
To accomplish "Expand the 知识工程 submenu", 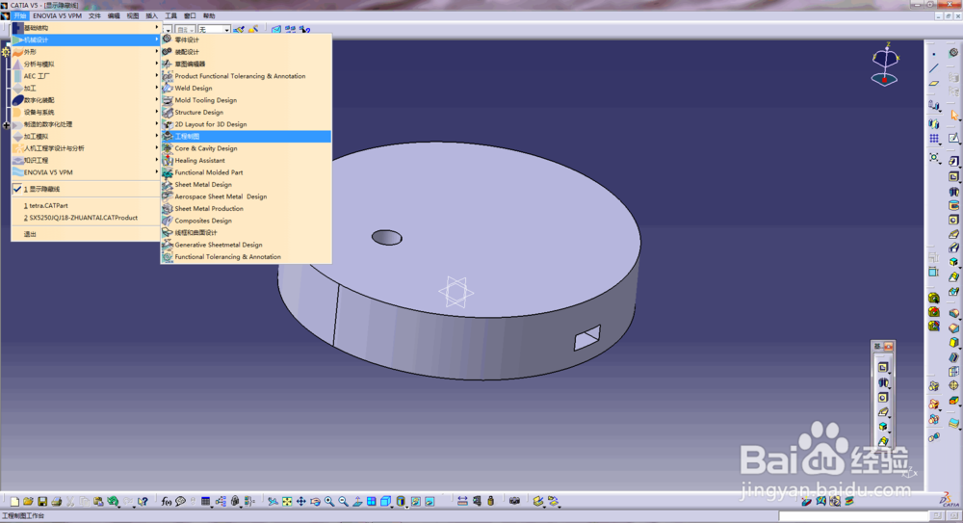I will [86, 161].
